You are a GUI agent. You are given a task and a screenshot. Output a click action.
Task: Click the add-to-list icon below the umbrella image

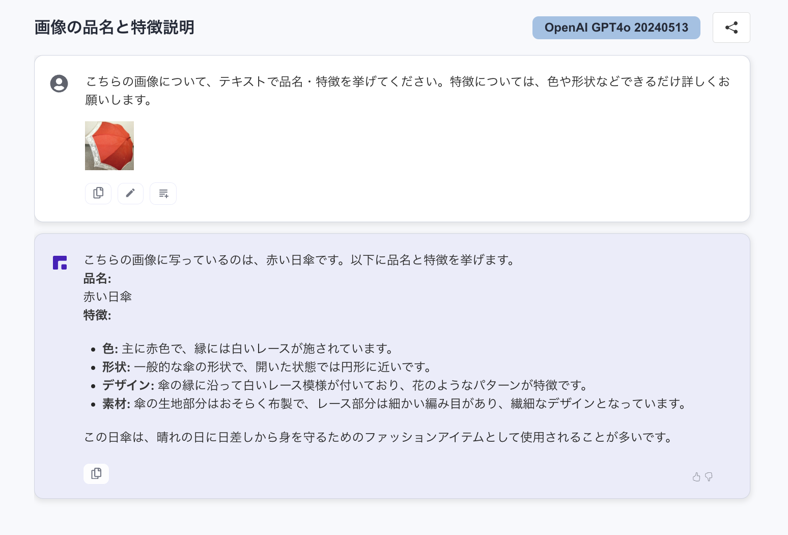pyautogui.click(x=163, y=193)
